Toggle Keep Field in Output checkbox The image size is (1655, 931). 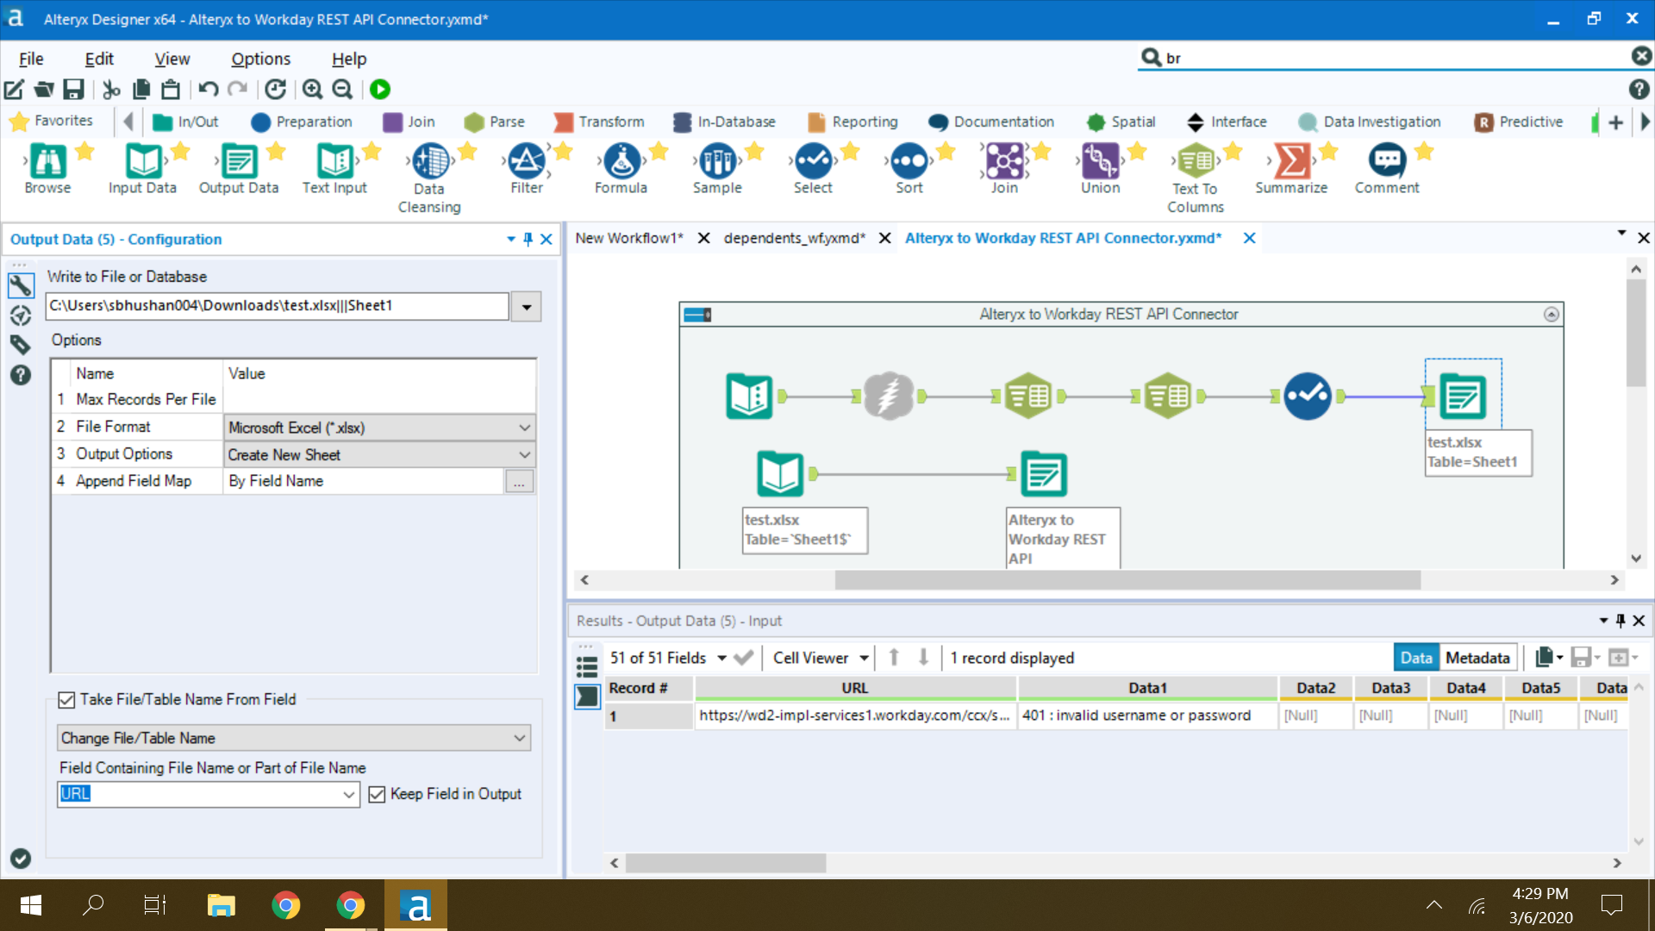point(377,794)
